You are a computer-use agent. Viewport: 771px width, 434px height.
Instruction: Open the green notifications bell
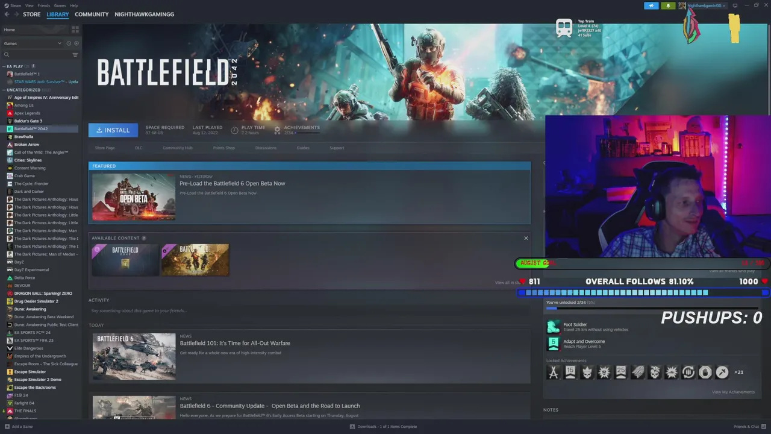pos(668,5)
